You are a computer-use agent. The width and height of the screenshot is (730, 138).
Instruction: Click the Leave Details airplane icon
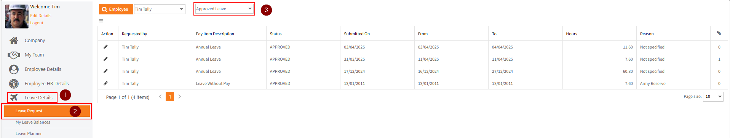point(14,97)
